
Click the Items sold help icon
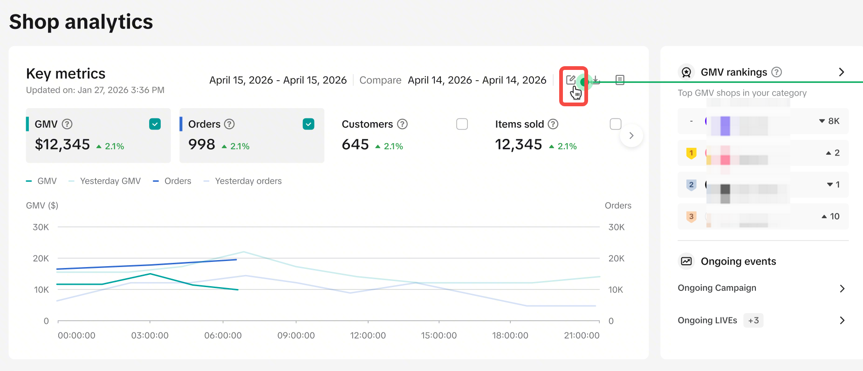[x=553, y=124]
